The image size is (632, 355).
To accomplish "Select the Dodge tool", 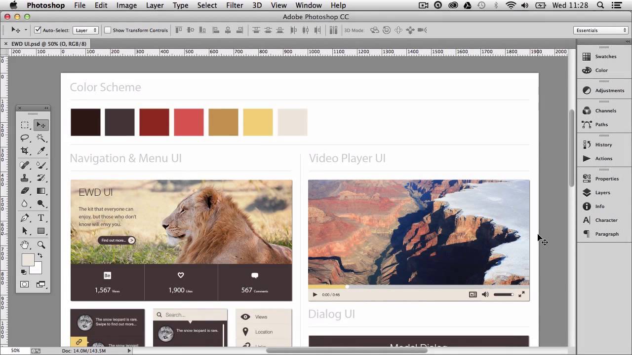I will pyautogui.click(x=41, y=204).
